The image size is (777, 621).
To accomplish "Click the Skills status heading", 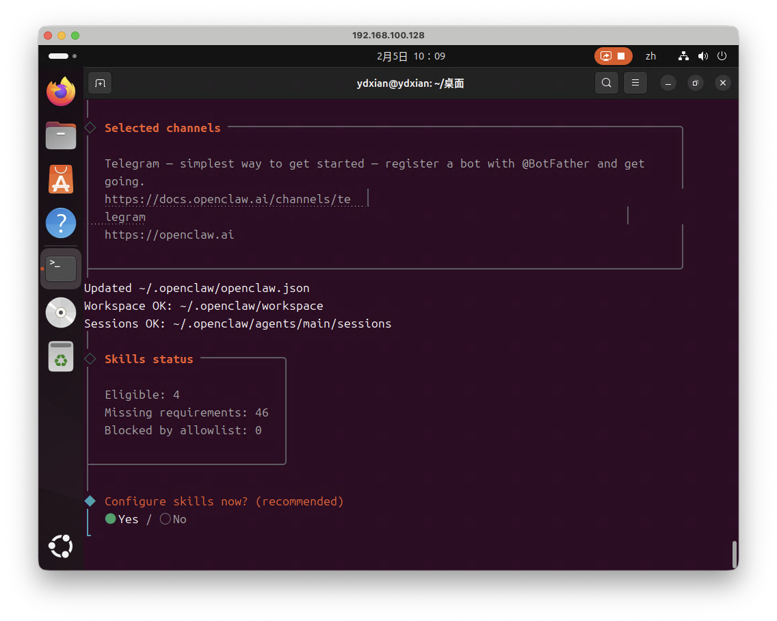I will pyautogui.click(x=148, y=359).
